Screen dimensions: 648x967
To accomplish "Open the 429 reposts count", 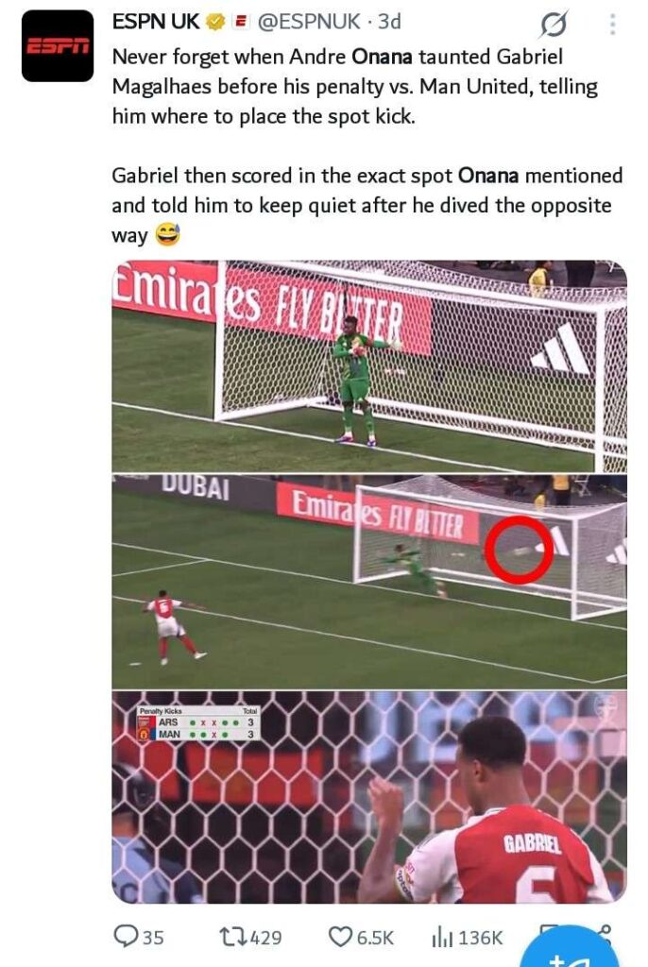I will click(266, 938).
